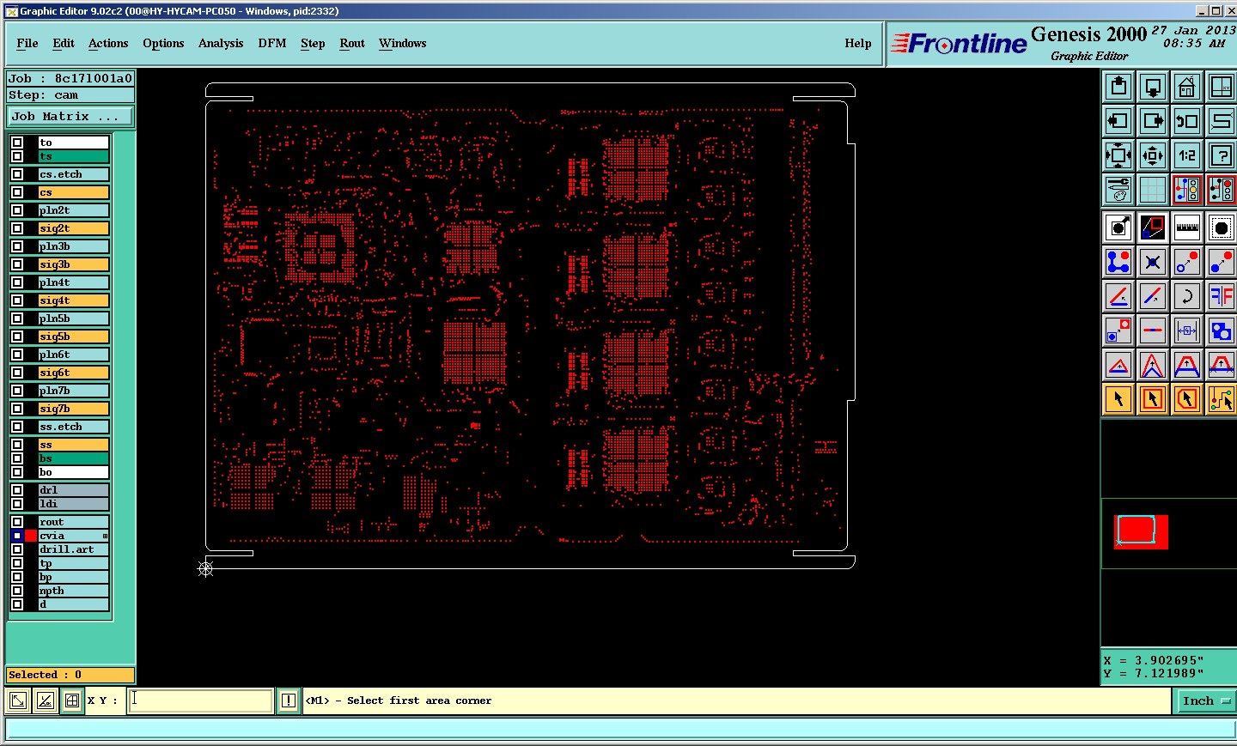Click the home view house icon

pyautogui.click(x=1187, y=87)
